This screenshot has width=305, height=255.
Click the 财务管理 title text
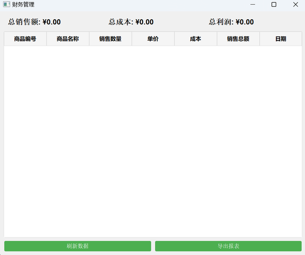pos(23,5)
